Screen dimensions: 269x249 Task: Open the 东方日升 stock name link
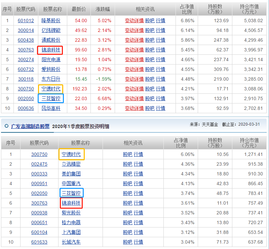point(51,79)
